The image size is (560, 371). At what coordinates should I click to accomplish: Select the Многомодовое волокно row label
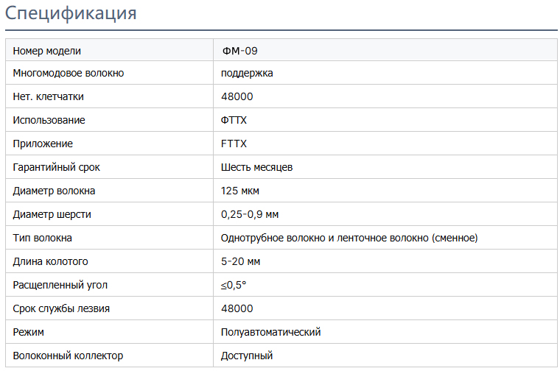point(69,73)
